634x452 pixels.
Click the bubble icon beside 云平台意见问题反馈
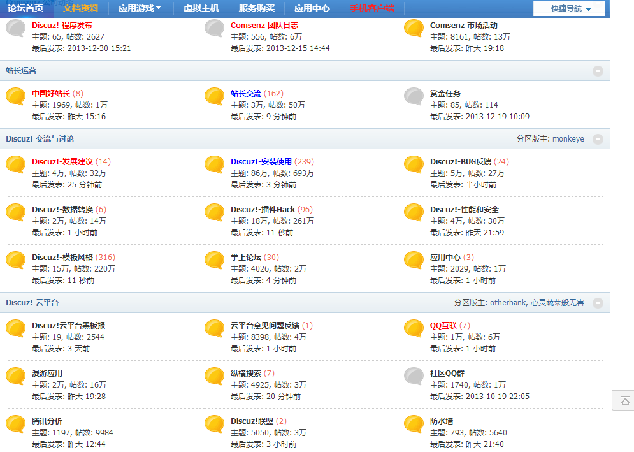[x=214, y=329]
